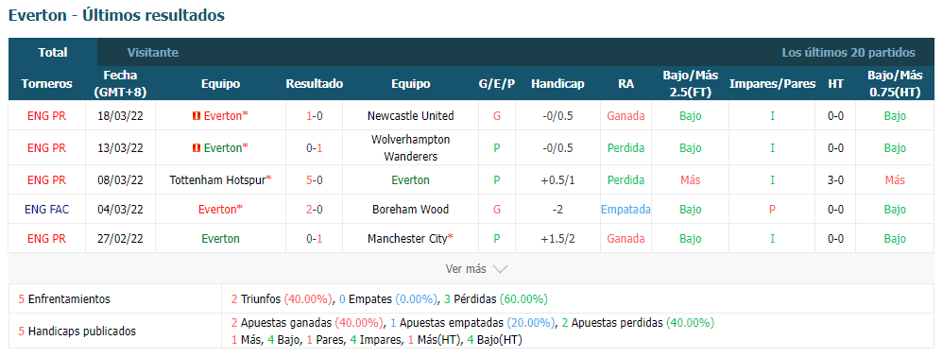This screenshot has width=943, height=357.
Task: Open the 5-0 match result
Action: pyautogui.click(x=314, y=179)
